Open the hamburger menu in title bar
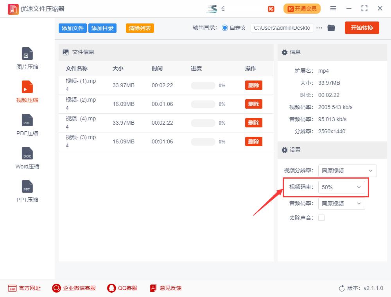The image size is (391, 297). [333, 8]
